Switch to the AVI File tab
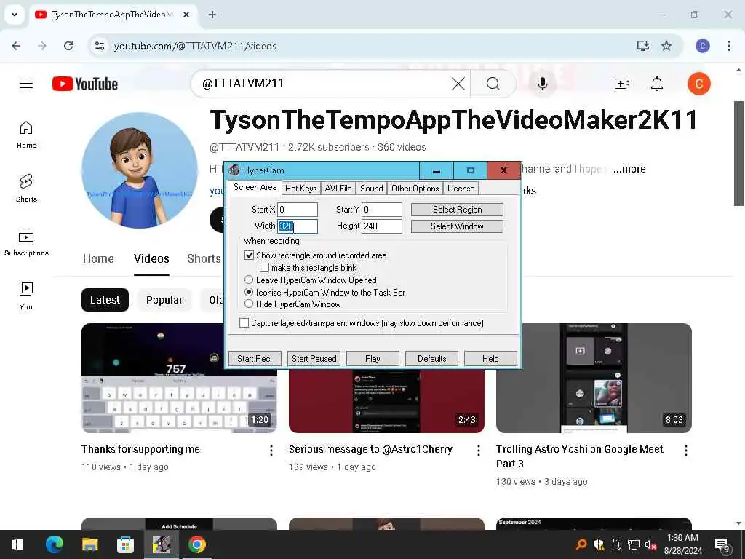 point(338,189)
